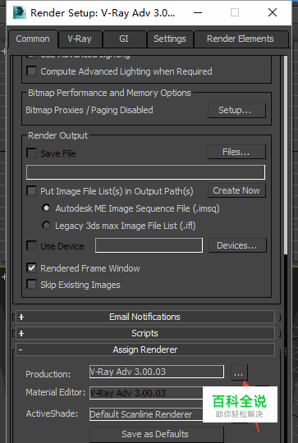
Task: Click the Production renderer field
Action: pyautogui.click(x=157, y=372)
